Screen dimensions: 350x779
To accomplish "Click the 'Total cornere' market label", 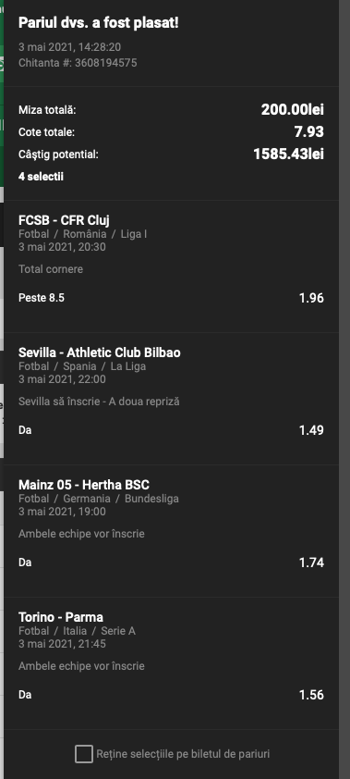I will 51,269.
